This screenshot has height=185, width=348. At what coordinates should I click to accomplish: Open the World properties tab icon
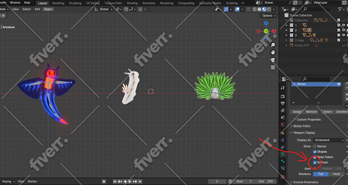pos(282,125)
